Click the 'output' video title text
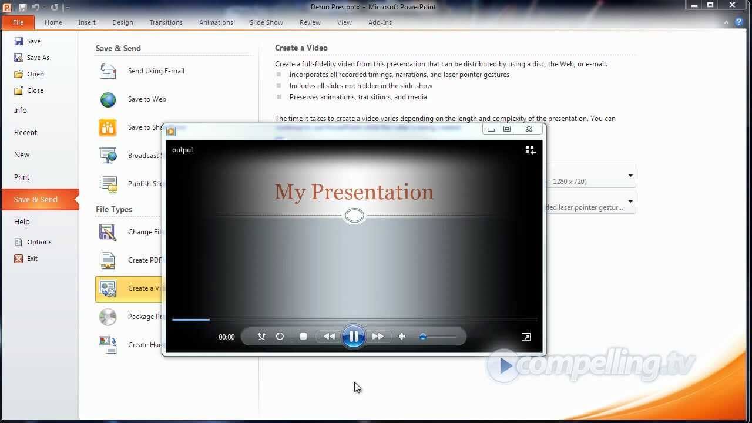Image resolution: width=752 pixels, height=423 pixels. pyautogui.click(x=183, y=150)
